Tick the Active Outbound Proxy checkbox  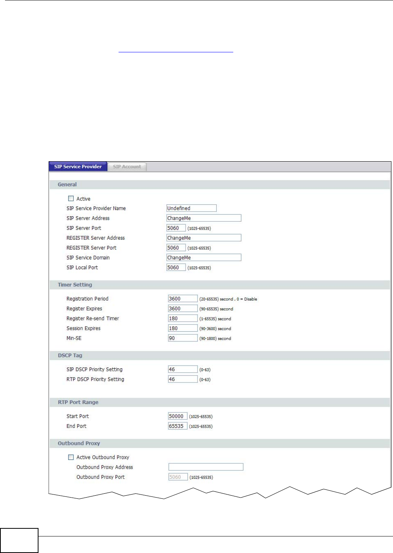coord(71,457)
